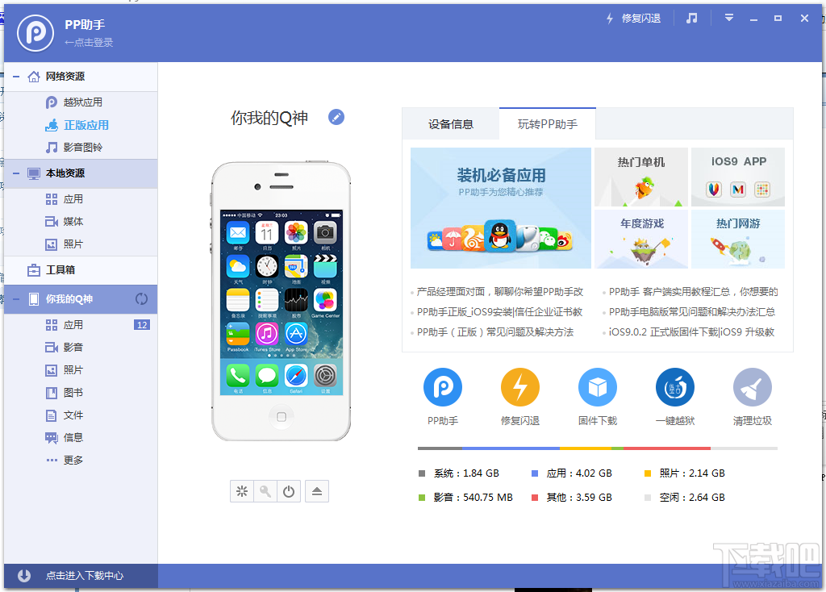The width and height of the screenshot is (826, 592).
Task: Open link PP助手 客户端实用教程汇总
Action: [693, 292]
